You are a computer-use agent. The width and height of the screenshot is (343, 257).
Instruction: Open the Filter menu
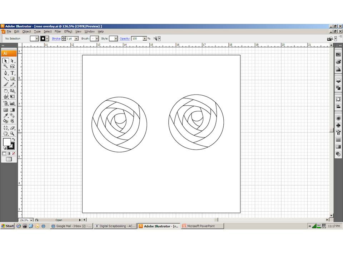point(58,31)
